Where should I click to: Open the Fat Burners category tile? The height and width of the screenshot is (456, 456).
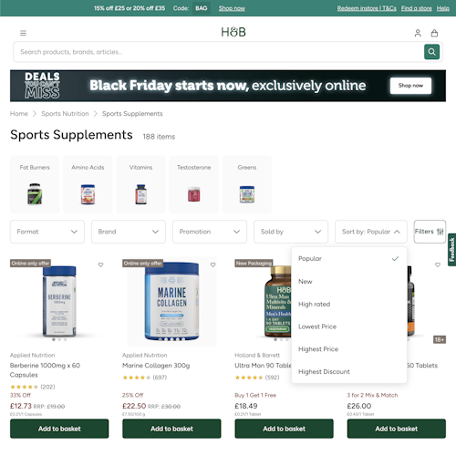[35, 184]
